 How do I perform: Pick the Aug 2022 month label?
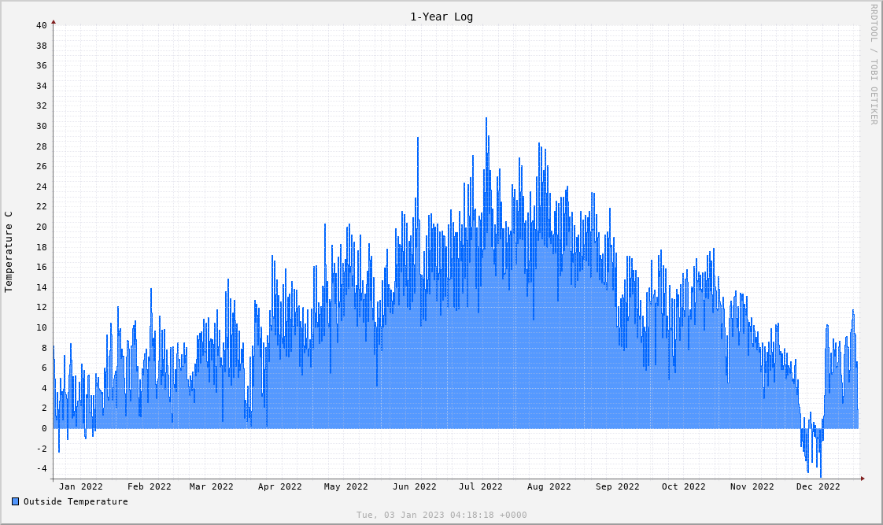point(549,486)
